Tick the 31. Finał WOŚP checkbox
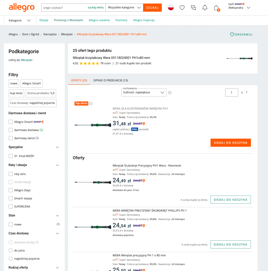Image resolution: width=268 pixels, height=271 pixels. coord(11,156)
